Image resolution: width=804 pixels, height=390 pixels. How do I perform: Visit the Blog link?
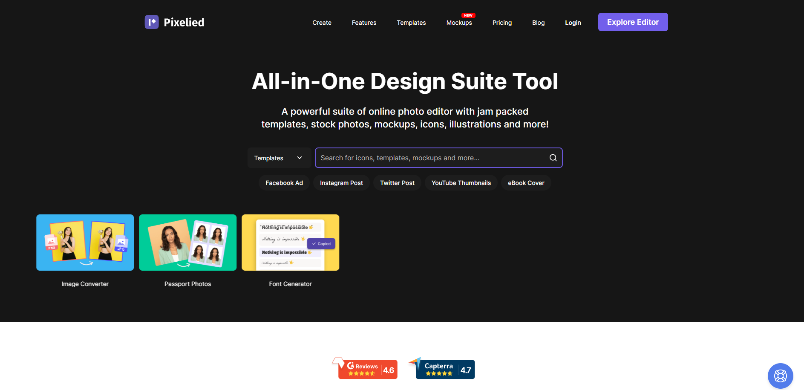538,23
